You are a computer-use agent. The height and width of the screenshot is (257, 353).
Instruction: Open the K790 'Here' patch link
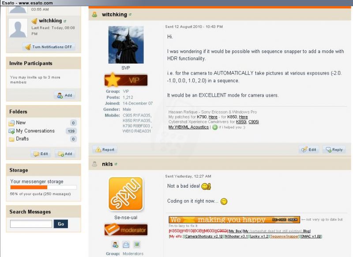pos(213,117)
